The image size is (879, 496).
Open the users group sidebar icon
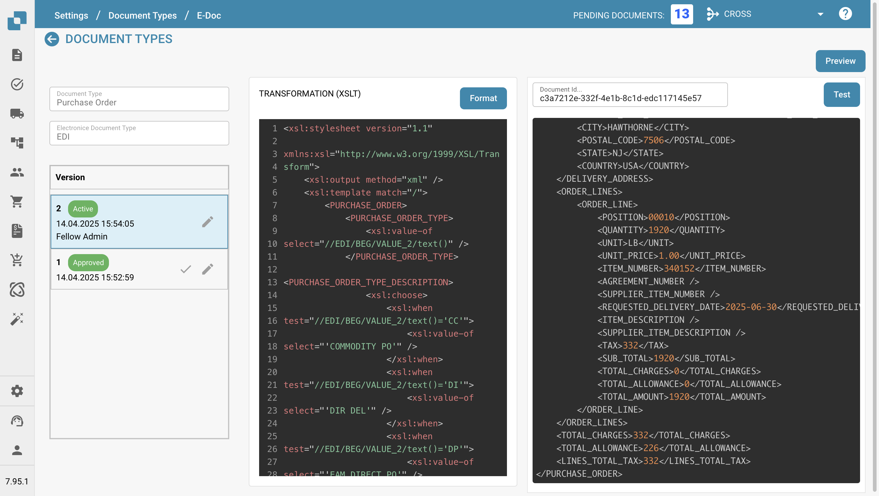click(x=17, y=172)
